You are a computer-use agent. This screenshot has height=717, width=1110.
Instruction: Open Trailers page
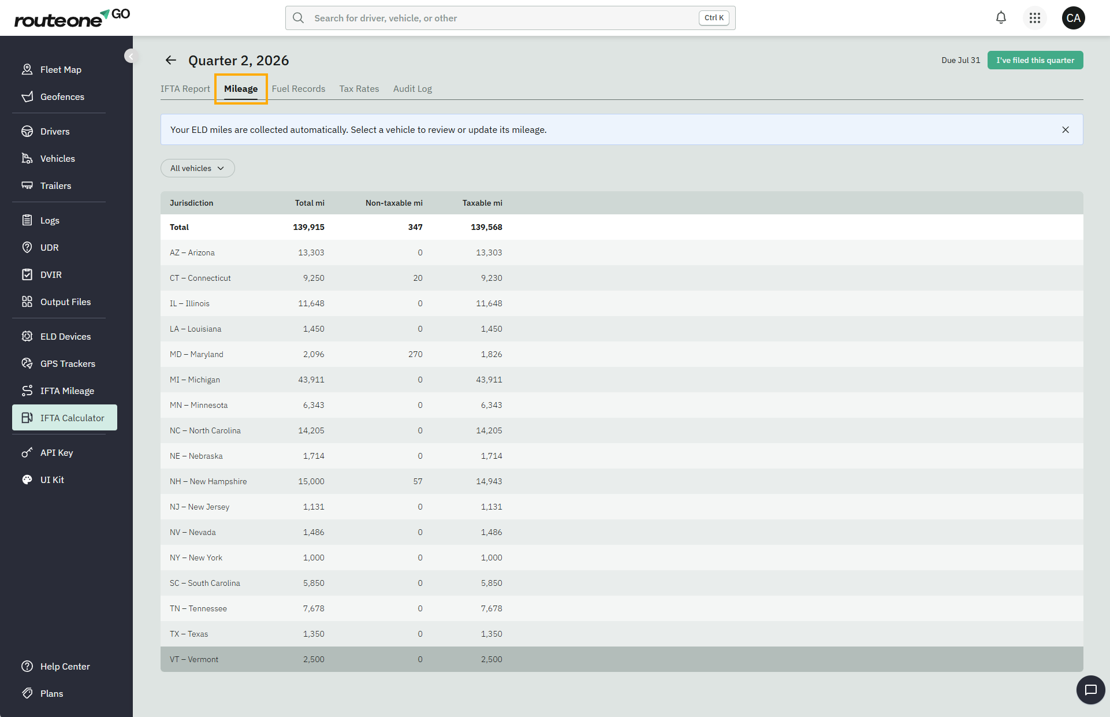64,185
